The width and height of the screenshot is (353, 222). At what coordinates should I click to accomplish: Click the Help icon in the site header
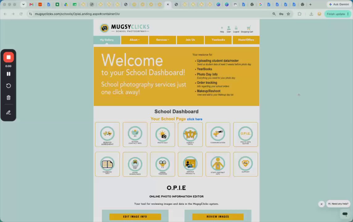pyautogui.click(x=222, y=29)
